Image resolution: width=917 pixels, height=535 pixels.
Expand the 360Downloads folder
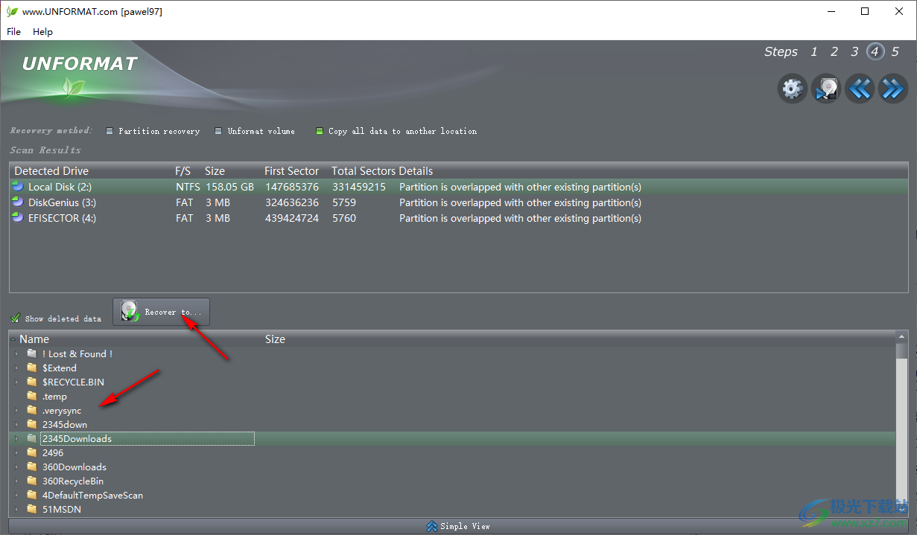(16, 467)
